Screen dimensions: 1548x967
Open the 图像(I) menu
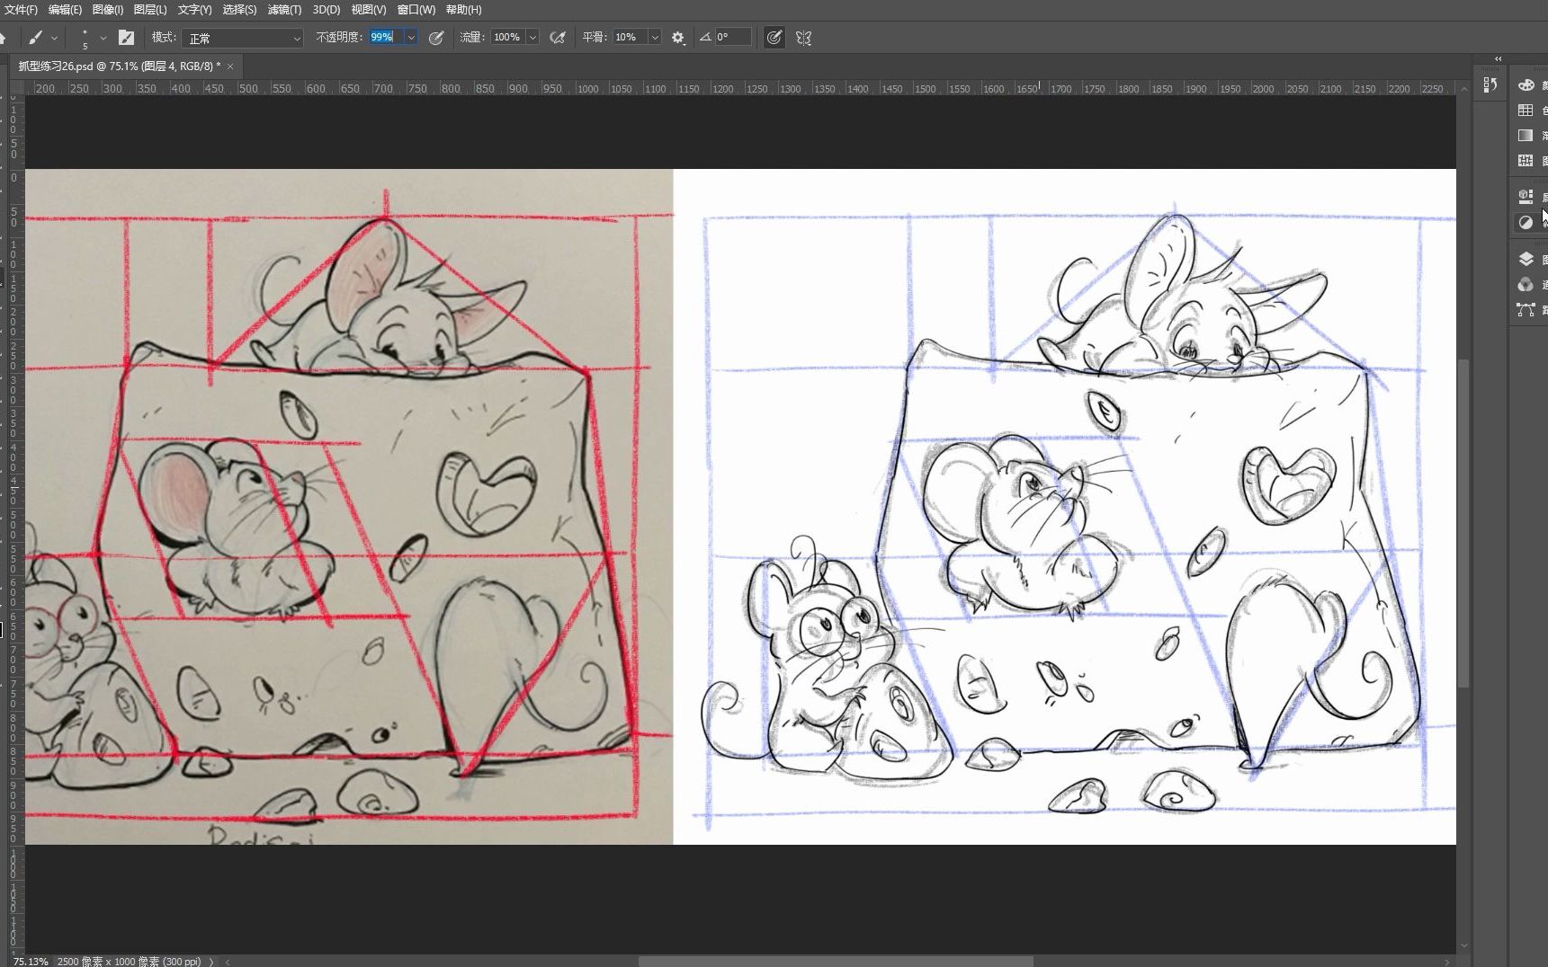108,10
